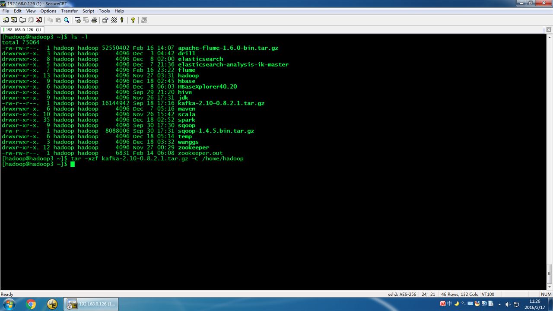This screenshot has height=311, width=553.
Task: Click the Find magnifier icon
Action: coord(67,20)
